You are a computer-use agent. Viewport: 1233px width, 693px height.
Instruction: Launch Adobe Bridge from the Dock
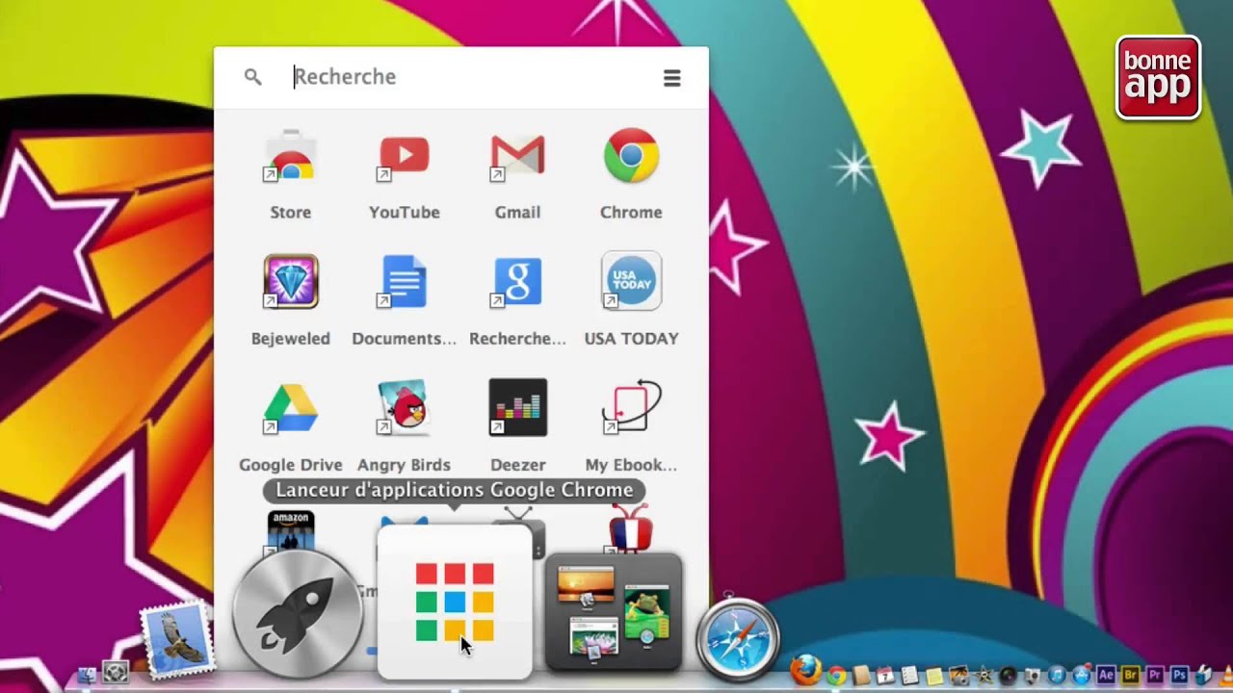1130,676
